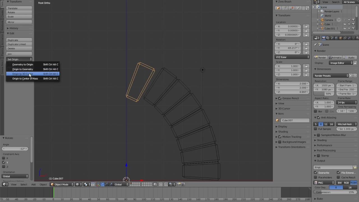The image size is (359, 202).
Task: Open the World properties tab icon
Action: pyautogui.click(x=336, y=38)
